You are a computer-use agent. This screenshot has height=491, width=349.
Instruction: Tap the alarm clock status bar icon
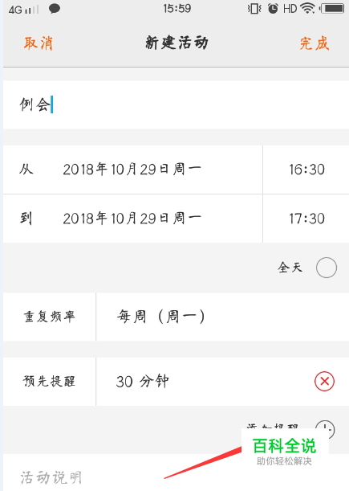point(273,9)
